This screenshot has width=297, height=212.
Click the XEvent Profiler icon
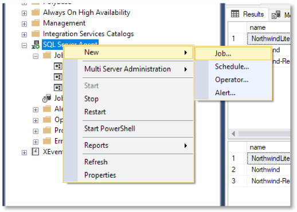(x=36, y=152)
